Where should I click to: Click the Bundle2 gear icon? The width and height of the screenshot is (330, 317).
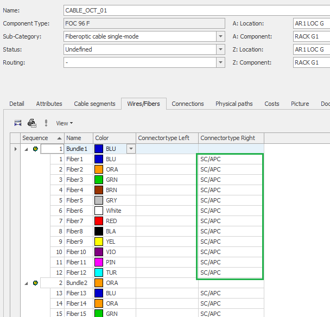[35, 283]
